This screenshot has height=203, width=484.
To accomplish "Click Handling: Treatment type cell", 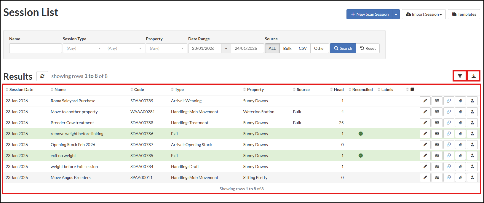I will click(x=190, y=123).
